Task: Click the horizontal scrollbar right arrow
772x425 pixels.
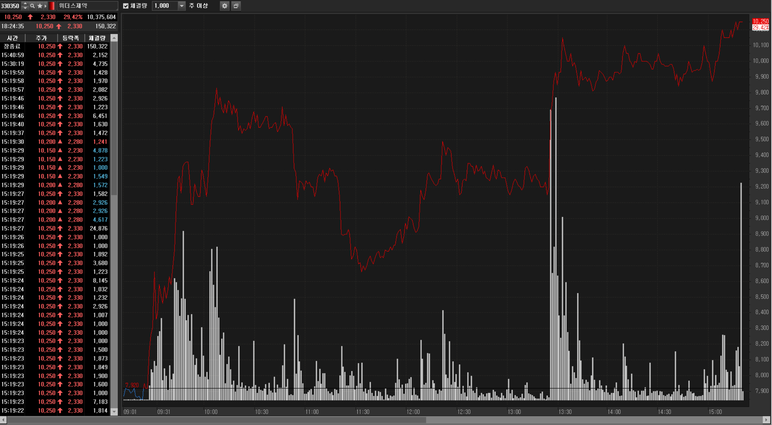Action: pos(766,420)
